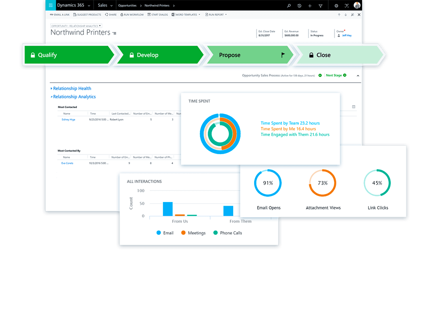Image resolution: width=429 pixels, height=321 pixels.
Task: Open Word Templates dropdown
Action: tap(186, 15)
